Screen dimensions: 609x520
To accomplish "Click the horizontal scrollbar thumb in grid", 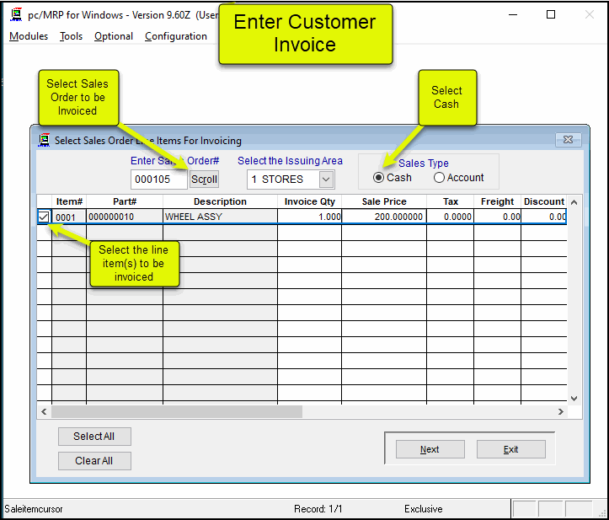I will [x=177, y=412].
